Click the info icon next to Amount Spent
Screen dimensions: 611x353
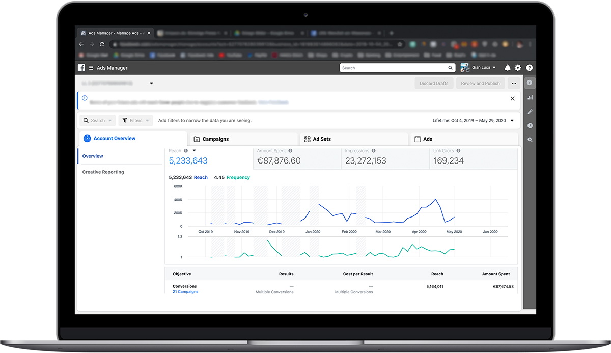click(x=290, y=151)
